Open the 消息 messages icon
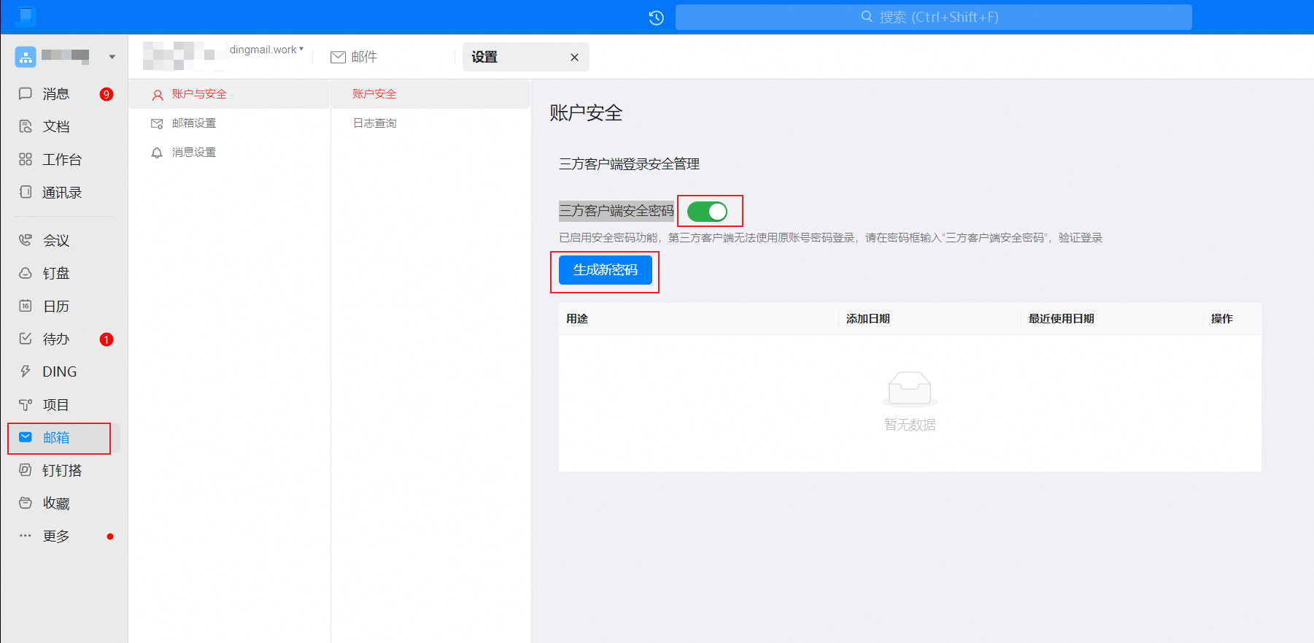The height and width of the screenshot is (643, 1314). coord(26,93)
